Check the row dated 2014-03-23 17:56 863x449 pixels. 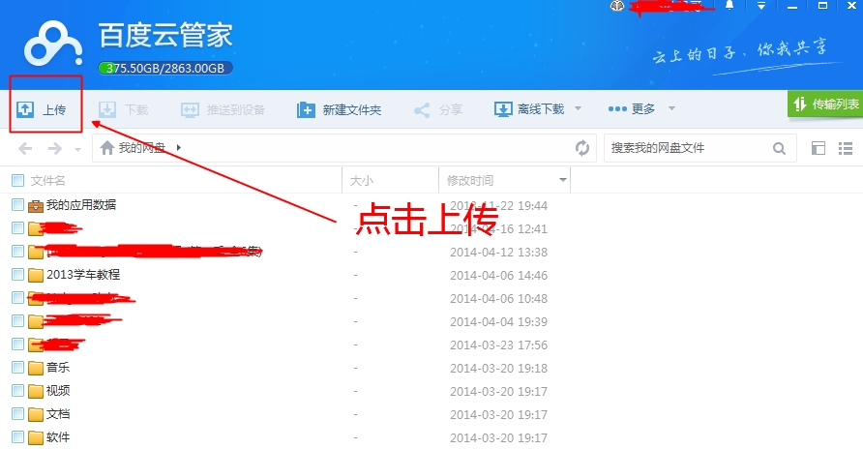pyautogui.click(x=18, y=344)
